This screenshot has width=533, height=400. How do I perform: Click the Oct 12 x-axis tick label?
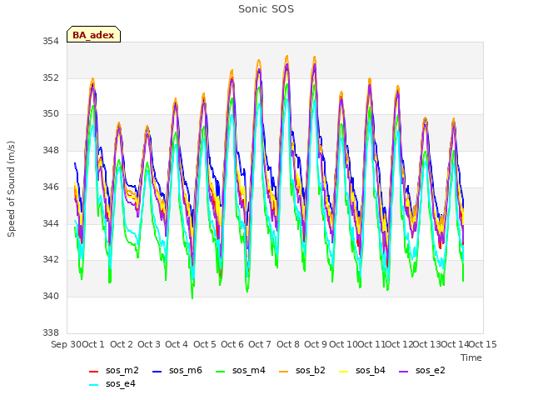click(x=399, y=344)
